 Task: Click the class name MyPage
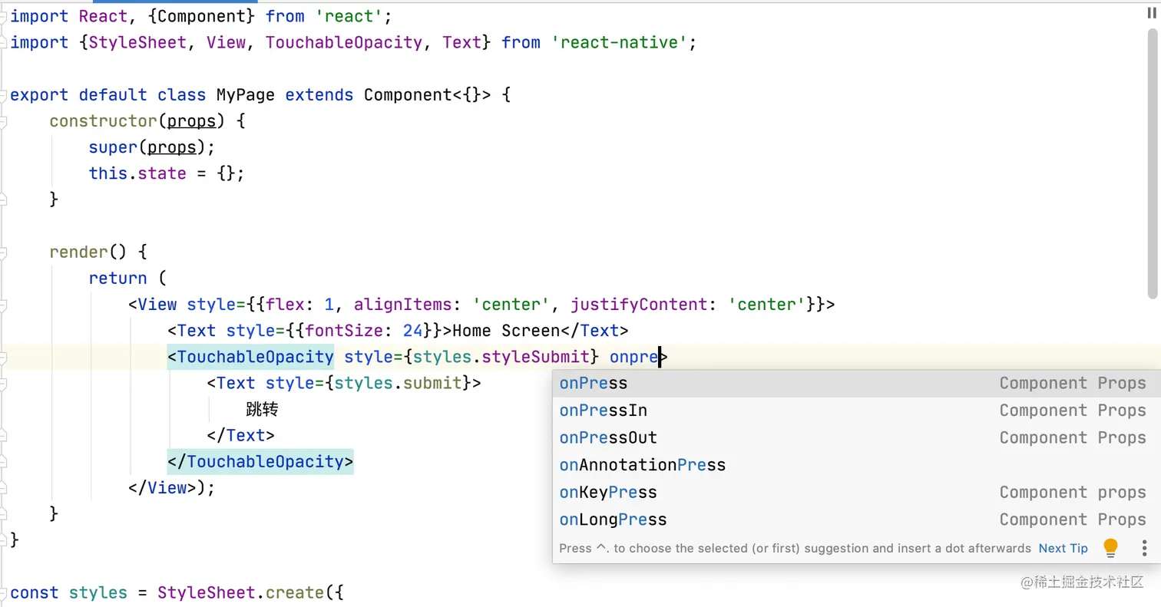tap(246, 96)
